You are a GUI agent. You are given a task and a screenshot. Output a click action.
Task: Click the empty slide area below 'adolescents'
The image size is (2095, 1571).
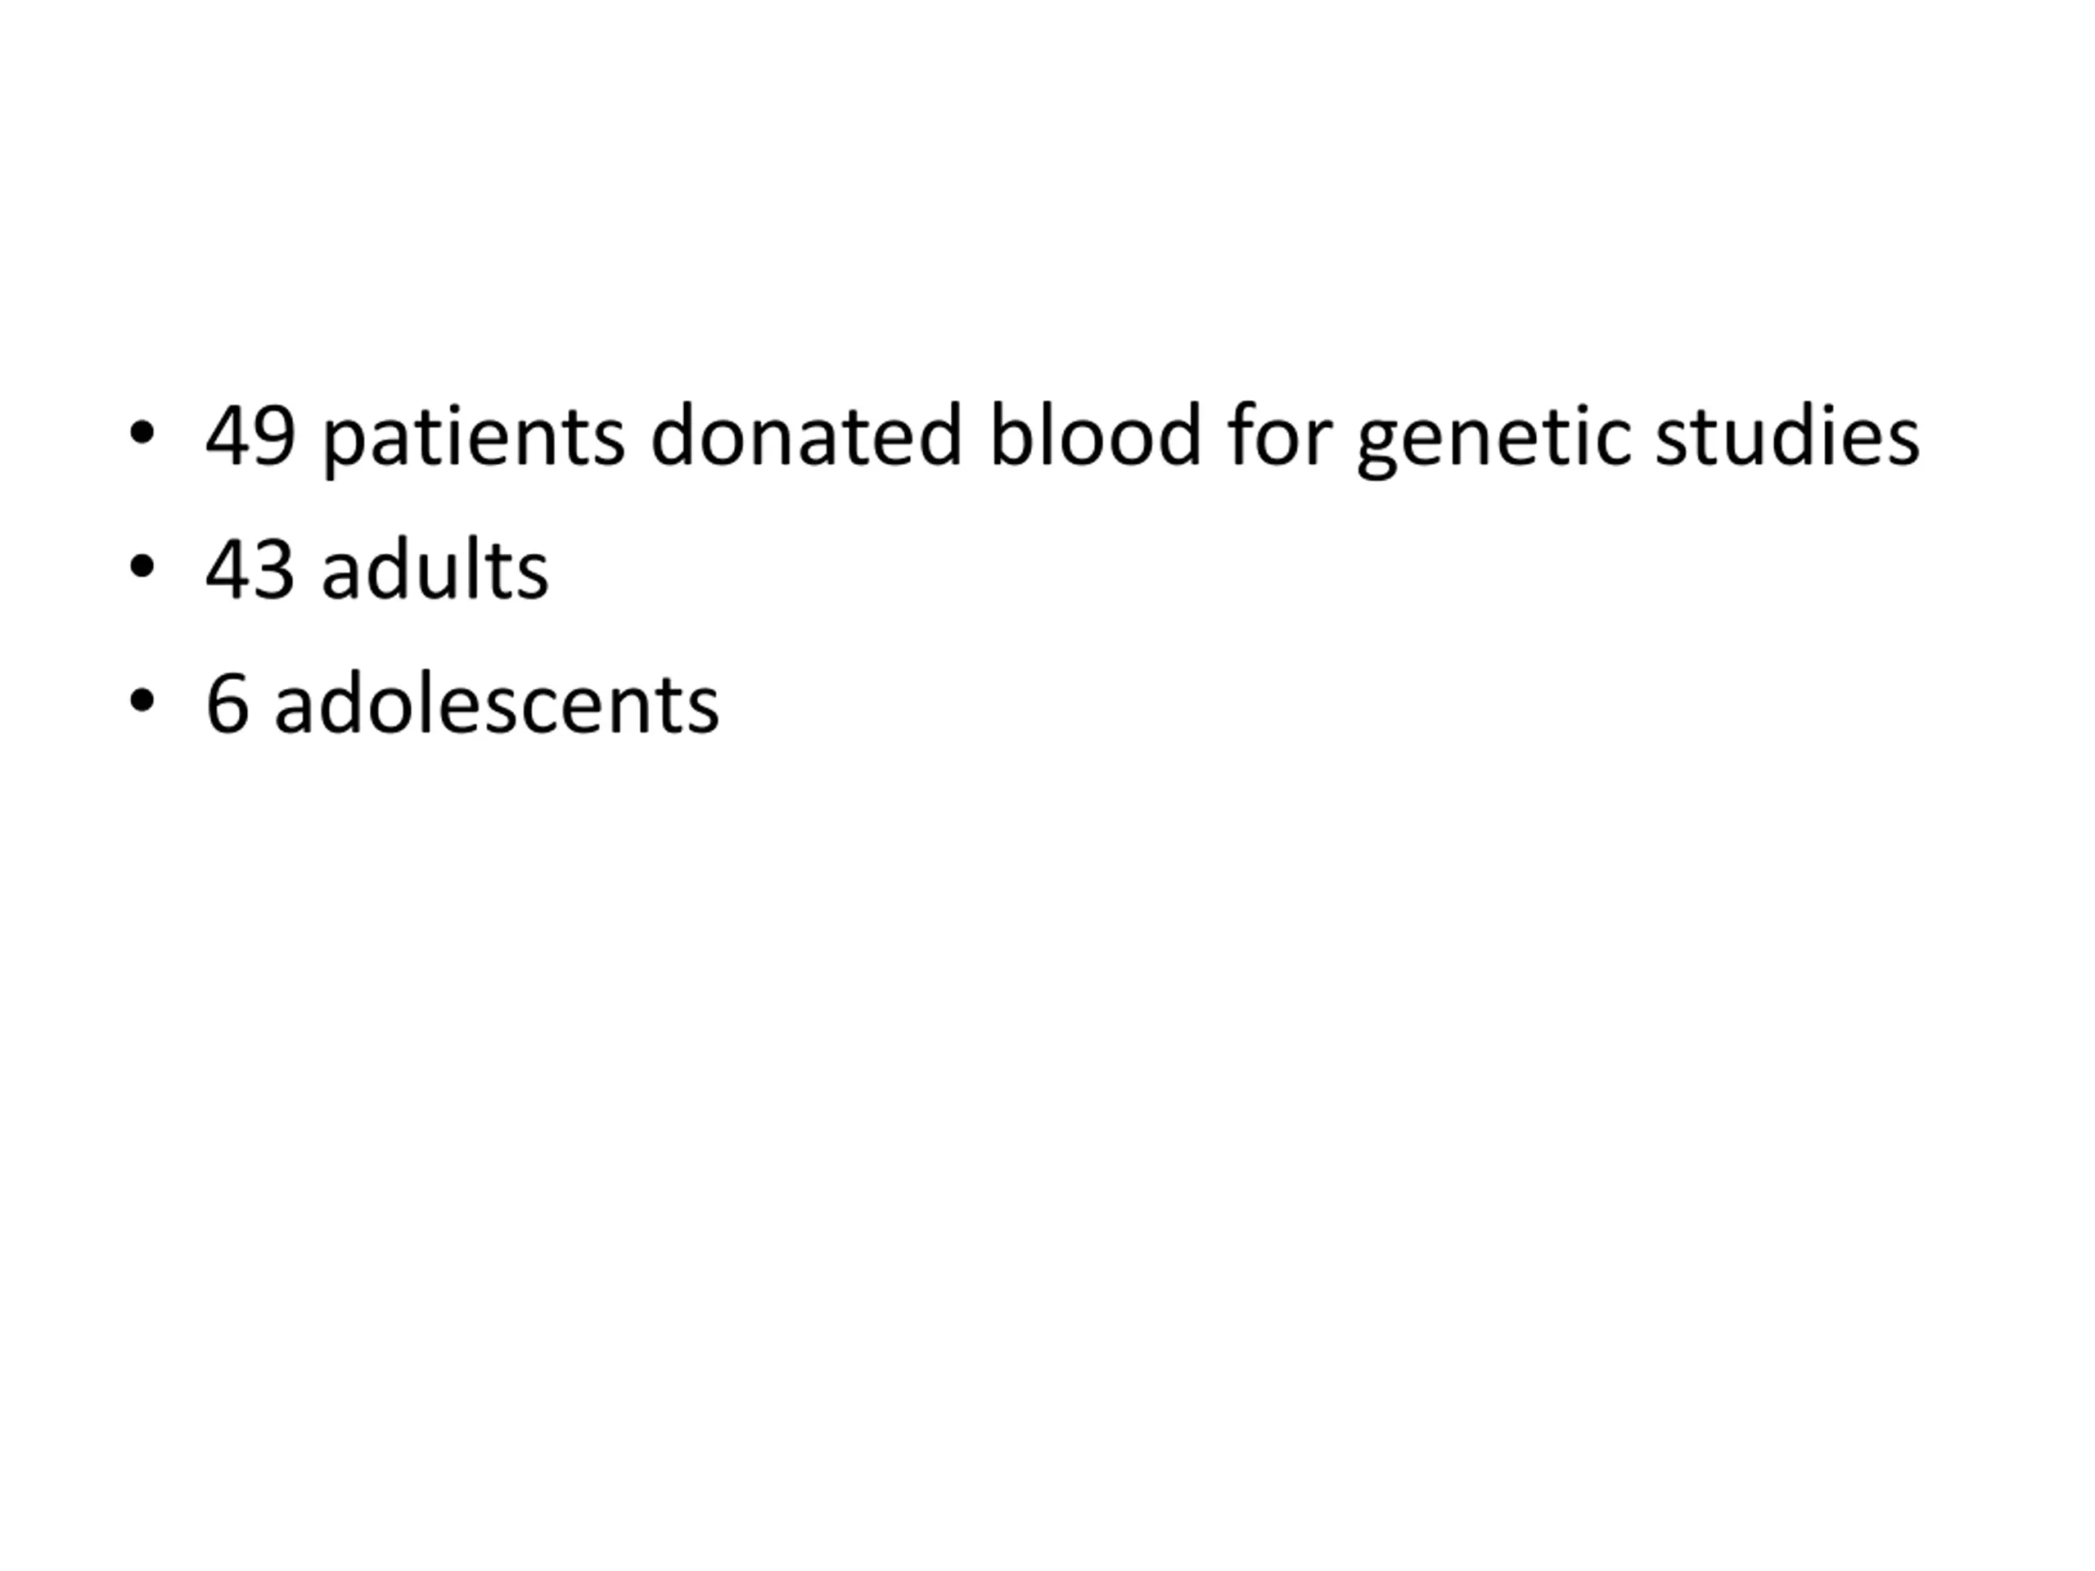(x=1047, y=1137)
